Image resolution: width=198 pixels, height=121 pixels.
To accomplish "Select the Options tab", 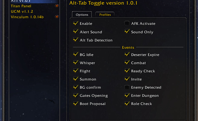I will coord(82,15).
